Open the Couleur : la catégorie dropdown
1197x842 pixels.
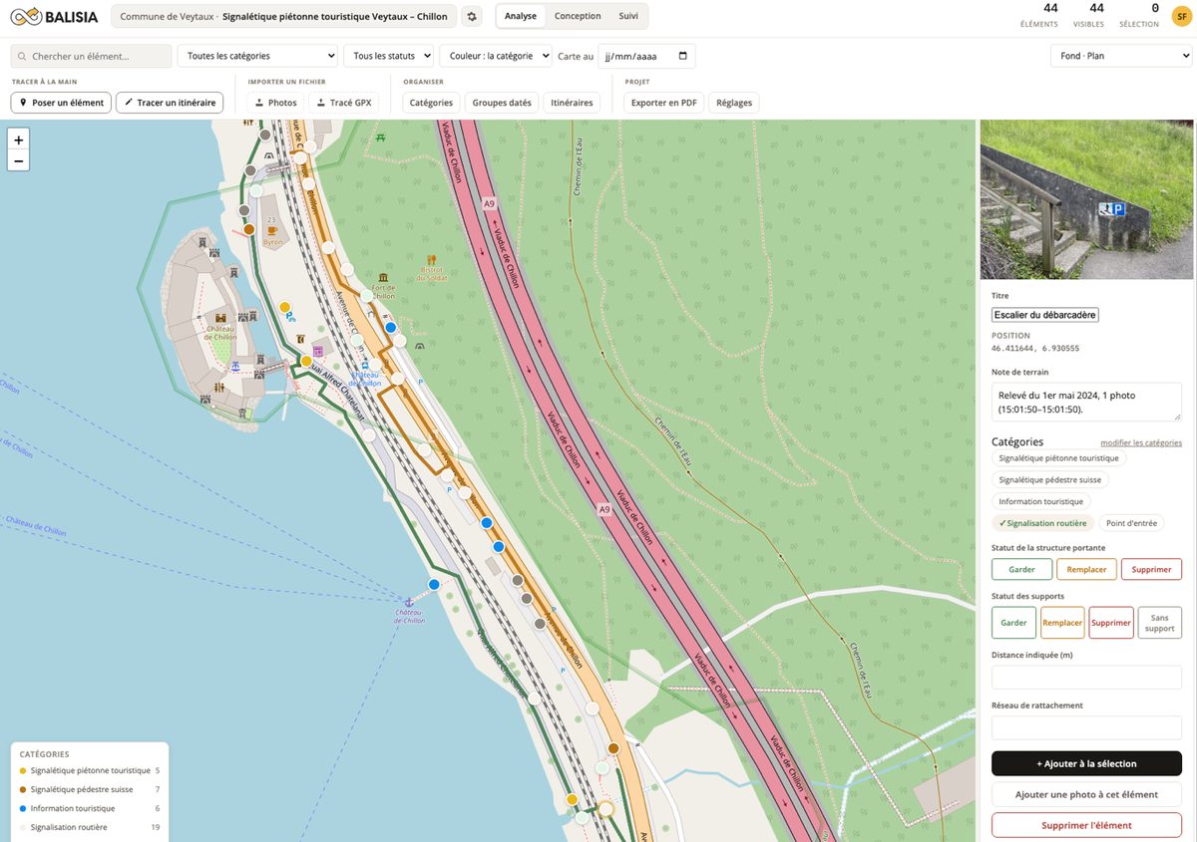tap(496, 56)
